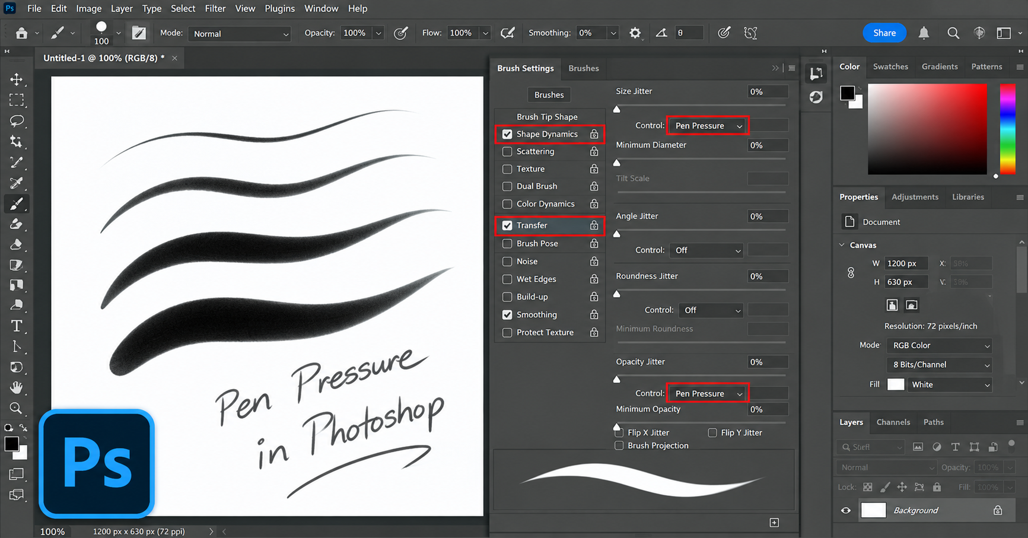Select the Eyedropper tool
Image resolution: width=1028 pixels, height=538 pixels.
pyautogui.click(x=17, y=183)
